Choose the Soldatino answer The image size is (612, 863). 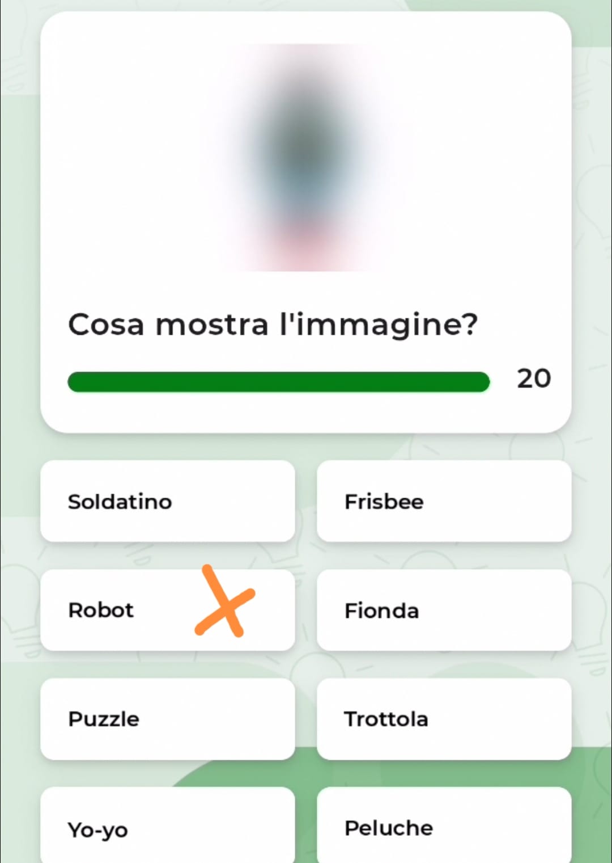pos(167,501)
